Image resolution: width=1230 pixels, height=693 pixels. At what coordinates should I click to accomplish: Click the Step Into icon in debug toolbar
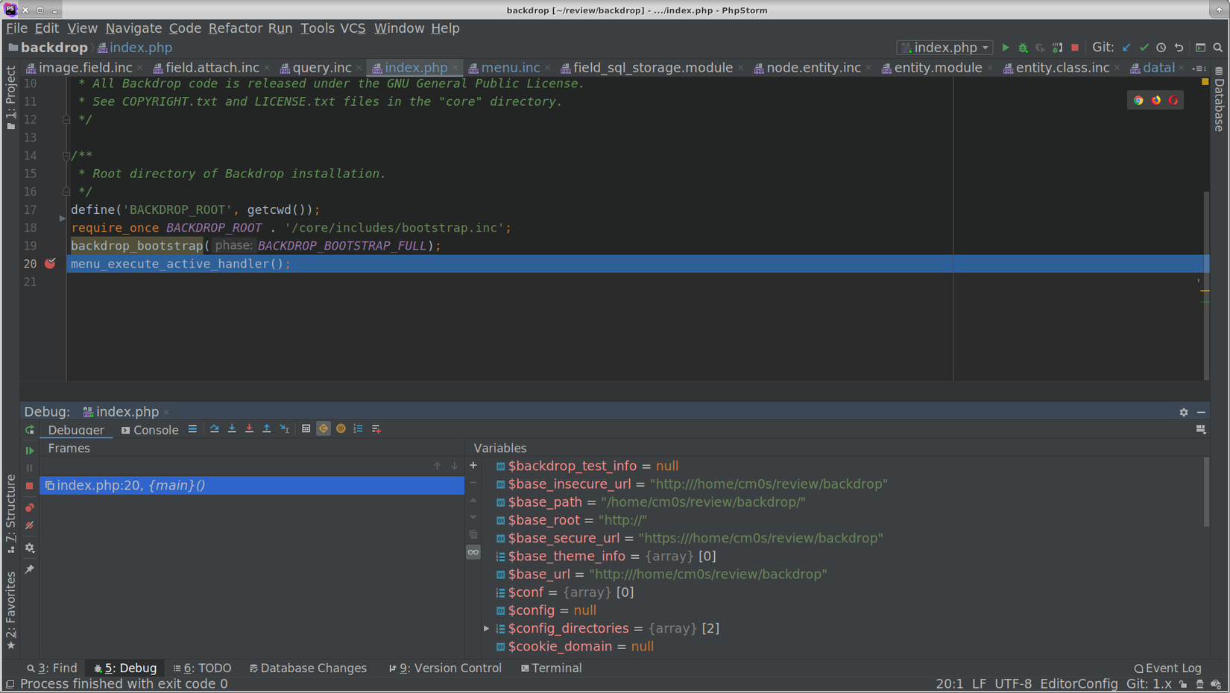(232, 429)
